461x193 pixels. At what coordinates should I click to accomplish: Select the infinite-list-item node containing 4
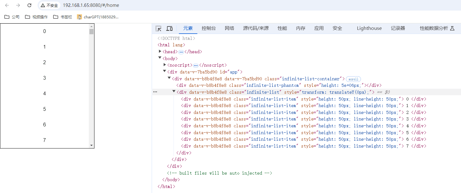click(x=304, y=126)
